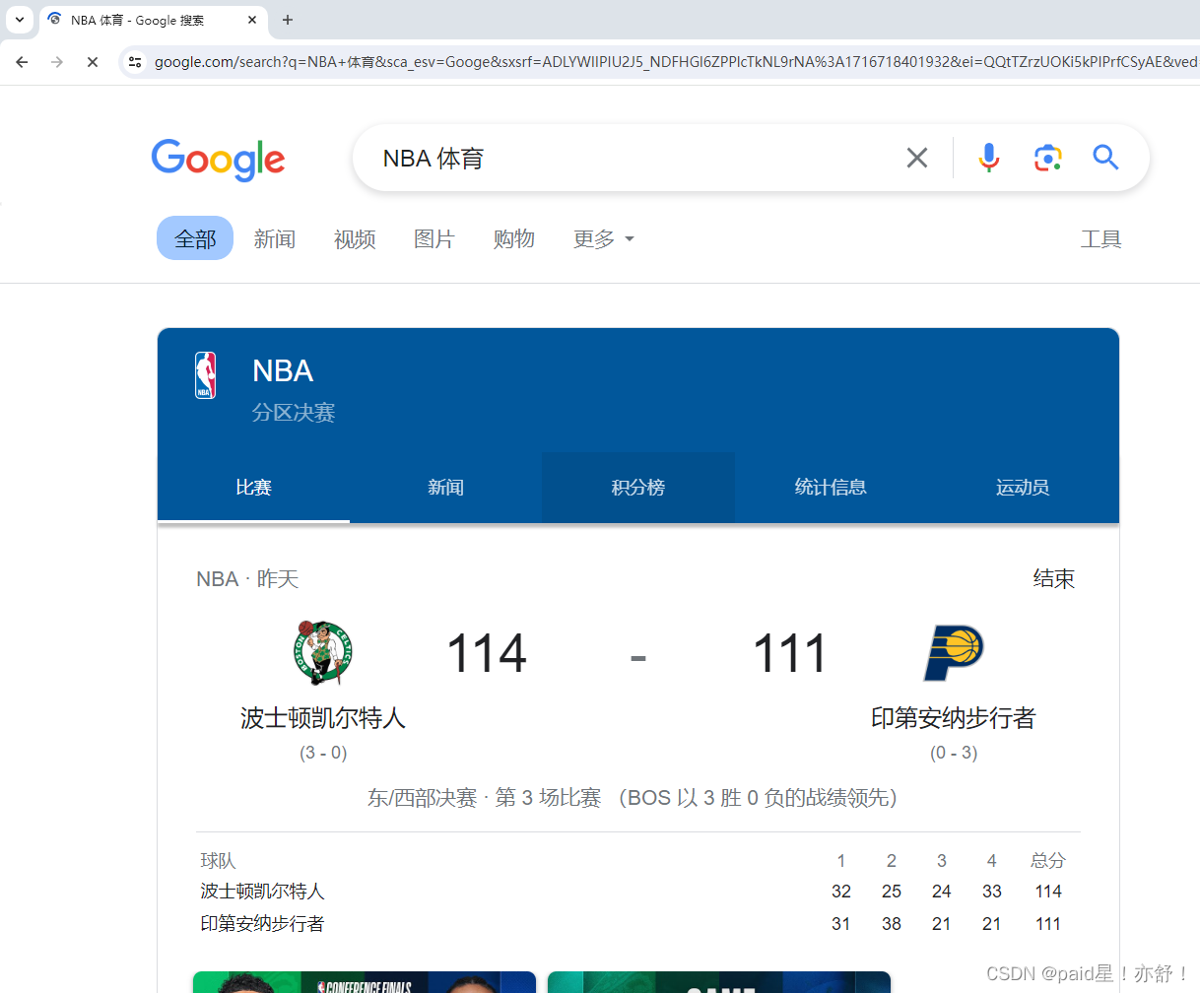Expand the 更多 search filter dropdown
The image size is (1200, 993).
pos(603,238)
